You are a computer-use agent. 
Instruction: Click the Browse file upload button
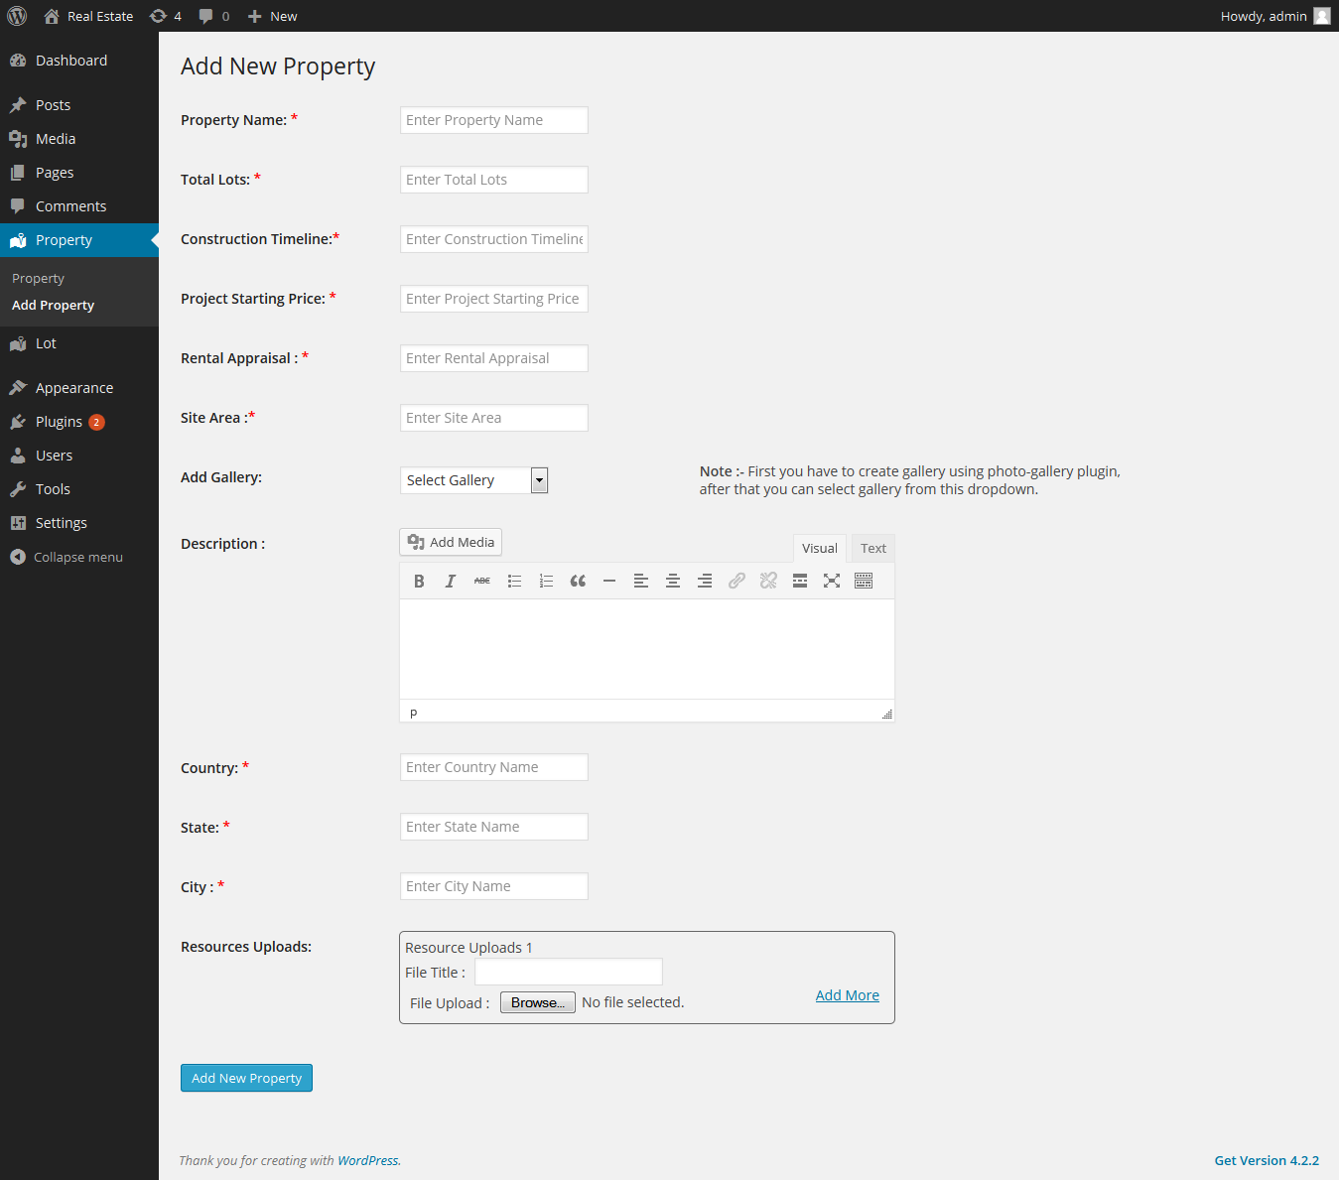(x=538, y=1002)
